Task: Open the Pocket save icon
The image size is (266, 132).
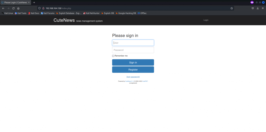Action: tap(252, 8)
